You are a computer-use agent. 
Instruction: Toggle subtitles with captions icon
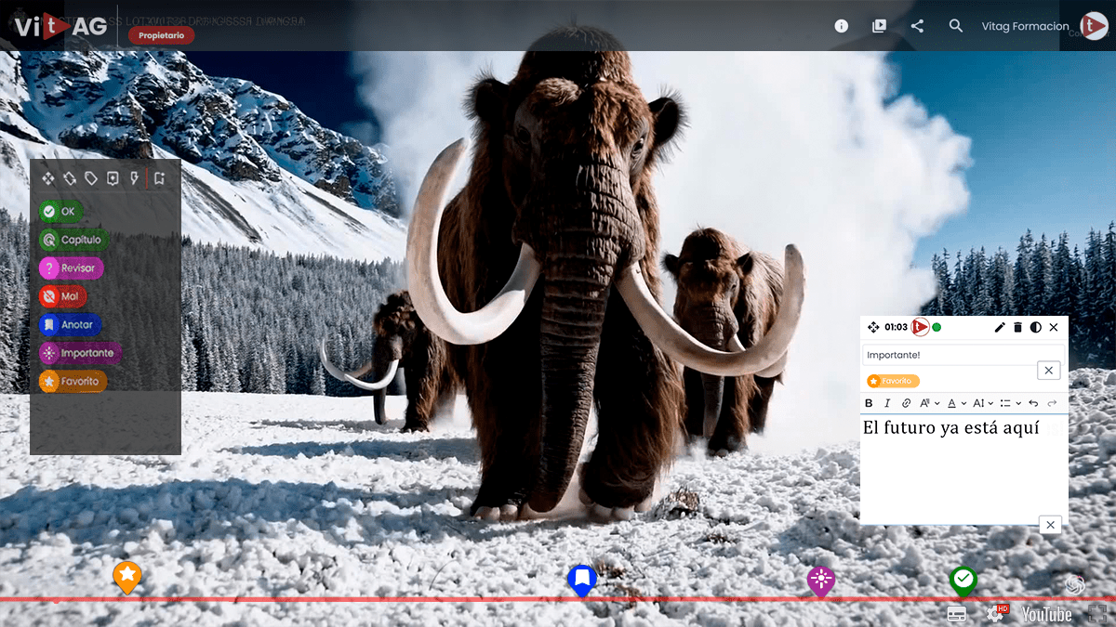coord(958,614)
